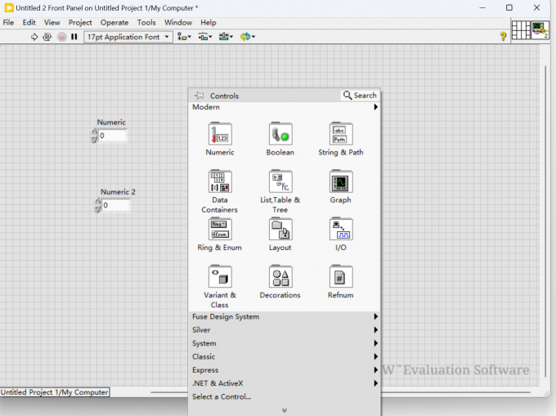Click the Run arrow button

tap(34, 37)
